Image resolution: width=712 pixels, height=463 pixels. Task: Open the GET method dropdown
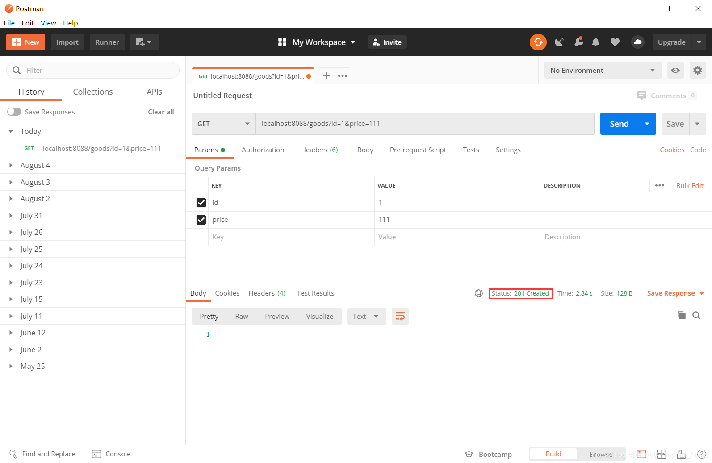click(x=223, y=124)
